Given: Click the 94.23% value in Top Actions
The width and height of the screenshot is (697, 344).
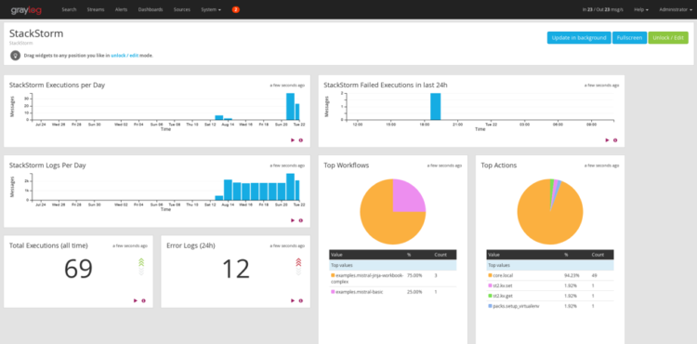Looking at the screenshot, I should pos(571,275).
